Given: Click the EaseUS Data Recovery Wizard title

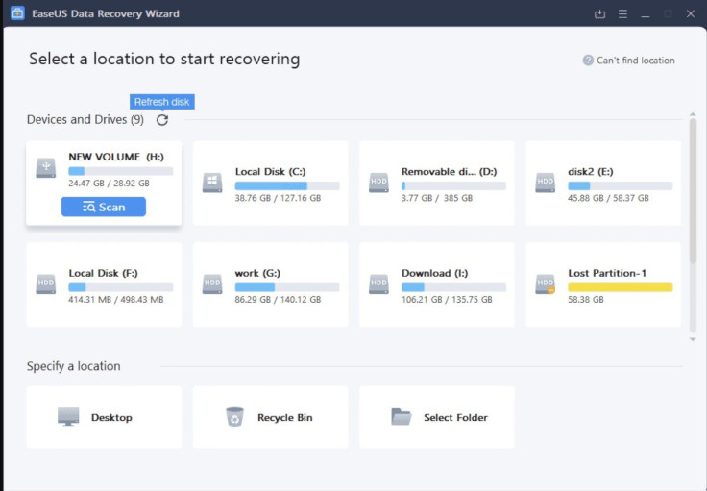Looking at the screenshot, I should [x=106, y=13].
